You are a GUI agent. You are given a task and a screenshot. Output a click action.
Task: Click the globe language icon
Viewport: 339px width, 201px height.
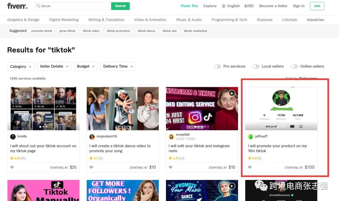224,6
